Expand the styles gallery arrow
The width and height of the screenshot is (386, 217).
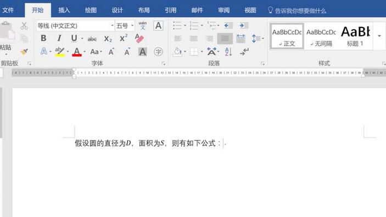(379, 36)
